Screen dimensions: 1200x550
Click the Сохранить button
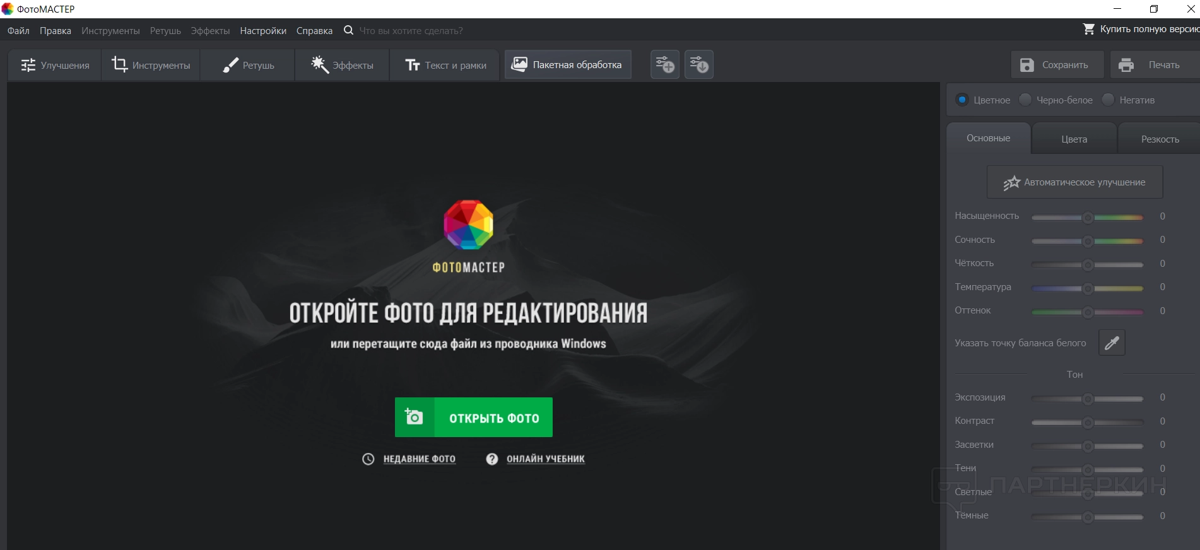coord(1057,65)
